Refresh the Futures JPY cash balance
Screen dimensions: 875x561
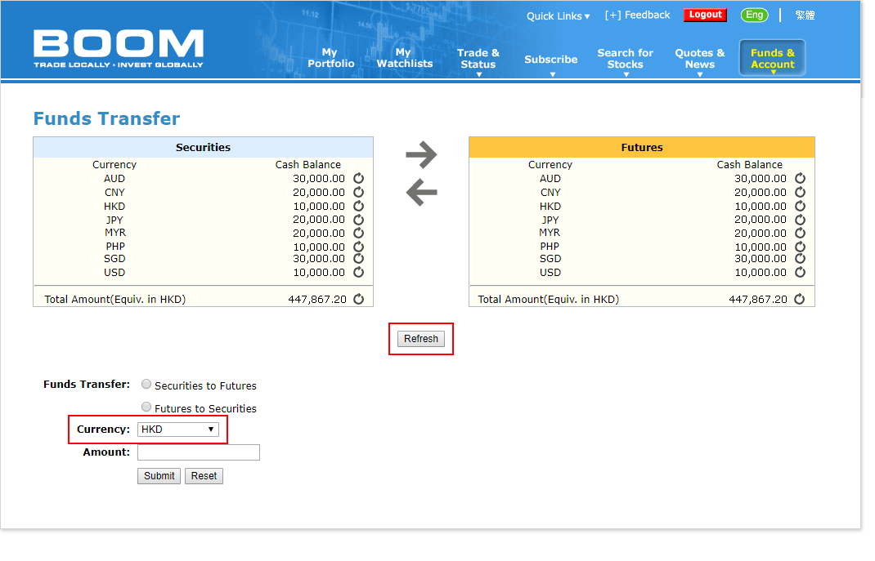[801, 220]
